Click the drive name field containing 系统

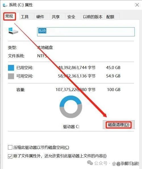(x=86, y=32)
